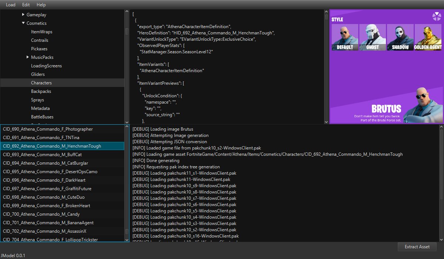Screen dimensions: 444x259
Task: Select CID_693_Athena_Commando_M_BuffCat asset
Action: pos(62,155)
